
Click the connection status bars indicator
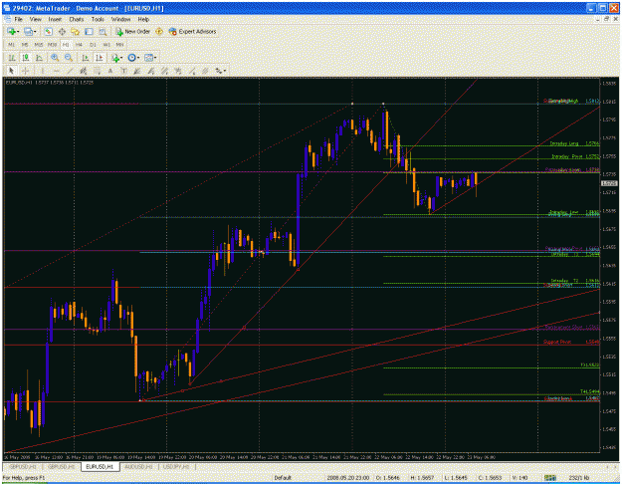549,478
